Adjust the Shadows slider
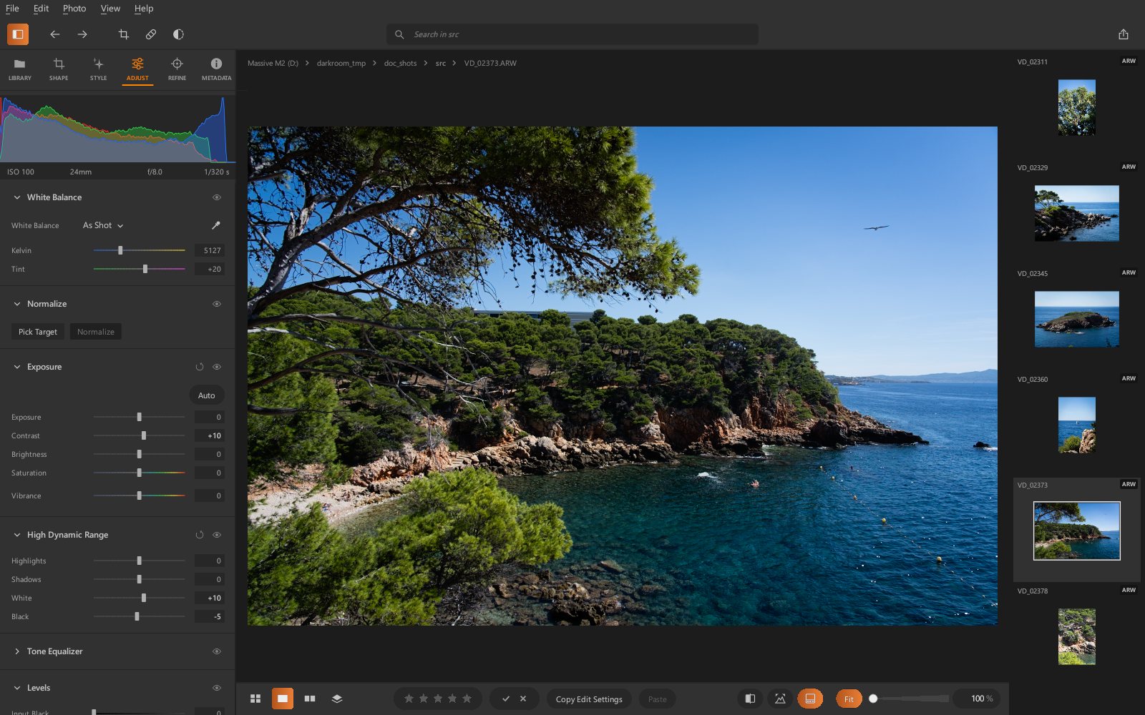 pos(140,579)
